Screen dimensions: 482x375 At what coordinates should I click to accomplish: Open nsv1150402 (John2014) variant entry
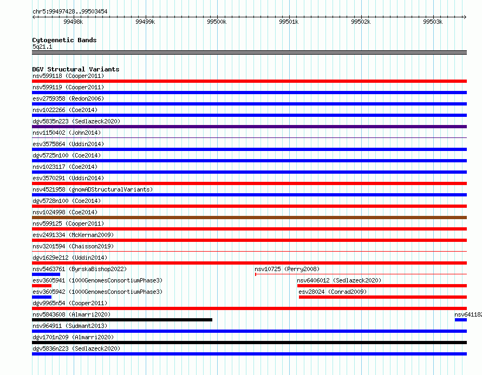pos(67,133)
